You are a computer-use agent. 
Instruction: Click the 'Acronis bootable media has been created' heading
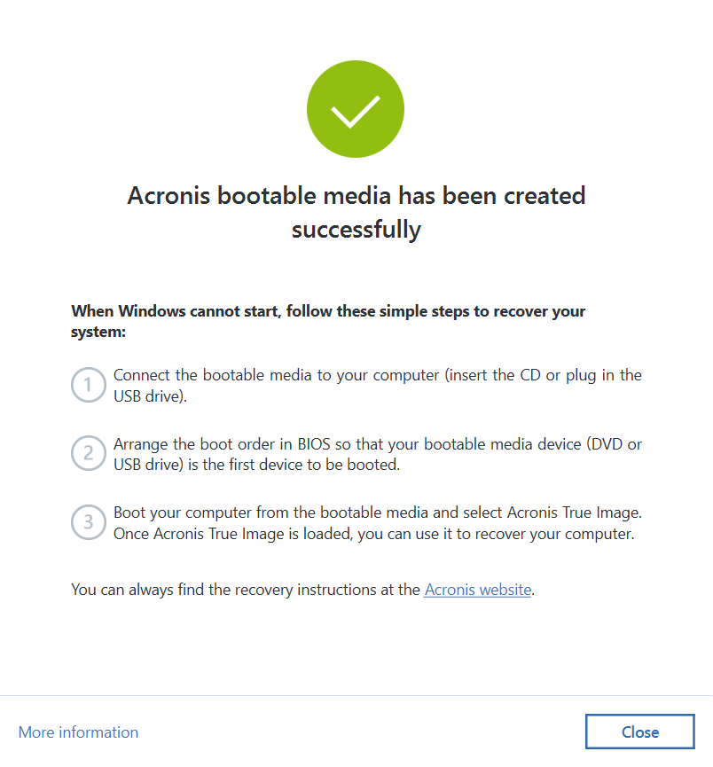(356, 195)
